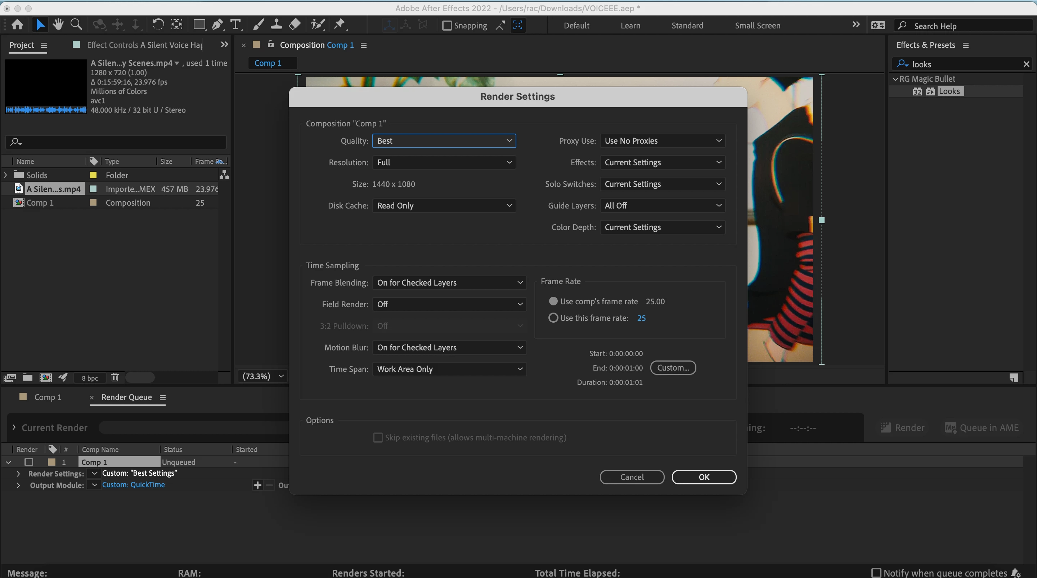Select the Zoom tool in toolbar
1037x578 pixels.
(x=76, y=25)
